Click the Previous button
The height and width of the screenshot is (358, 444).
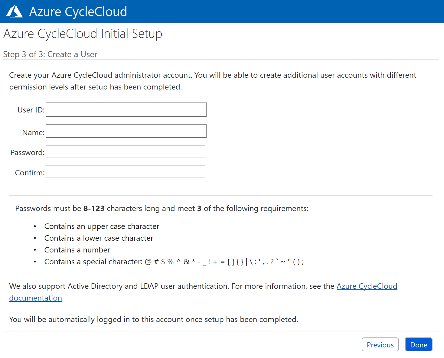(380, 344)
